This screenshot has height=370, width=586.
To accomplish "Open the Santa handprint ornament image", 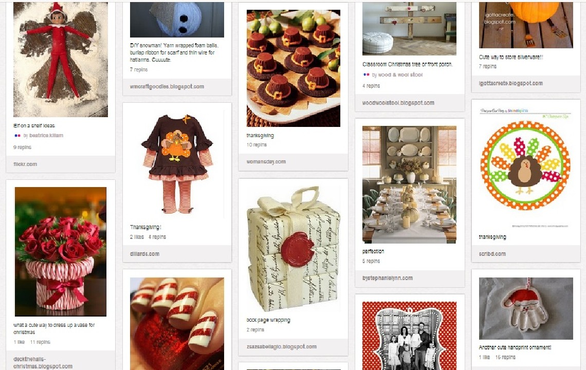I will [x=526, y=309].
